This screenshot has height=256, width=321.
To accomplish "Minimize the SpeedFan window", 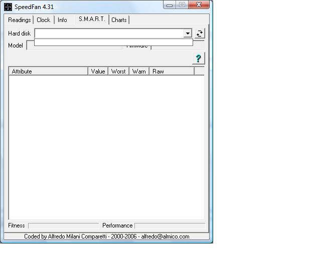I will [x=170, y=5].
